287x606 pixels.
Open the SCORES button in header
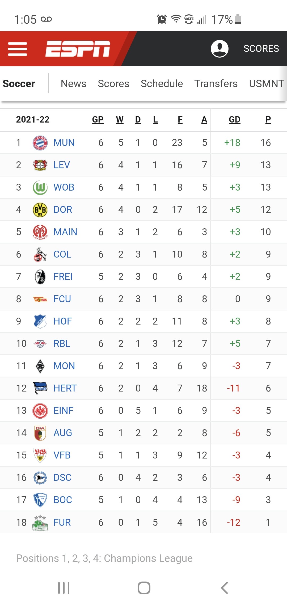(261, 49)
